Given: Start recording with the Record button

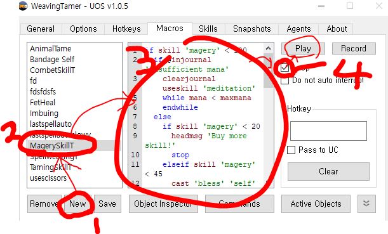Looking at the screenshot, I should pyautogui.click(x=354, y=48).
